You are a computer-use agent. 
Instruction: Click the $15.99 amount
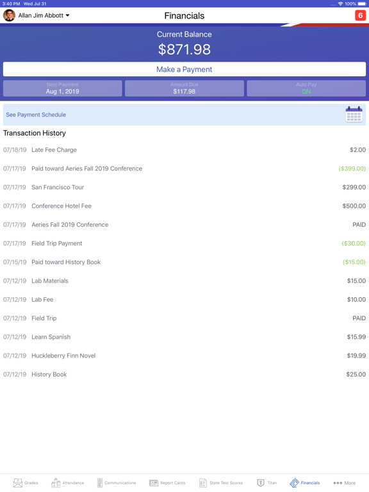coord(356,337)
